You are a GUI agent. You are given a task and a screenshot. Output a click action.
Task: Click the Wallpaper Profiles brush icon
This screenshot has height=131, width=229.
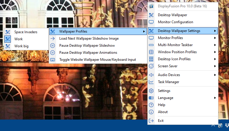click(x=53, y=31)
